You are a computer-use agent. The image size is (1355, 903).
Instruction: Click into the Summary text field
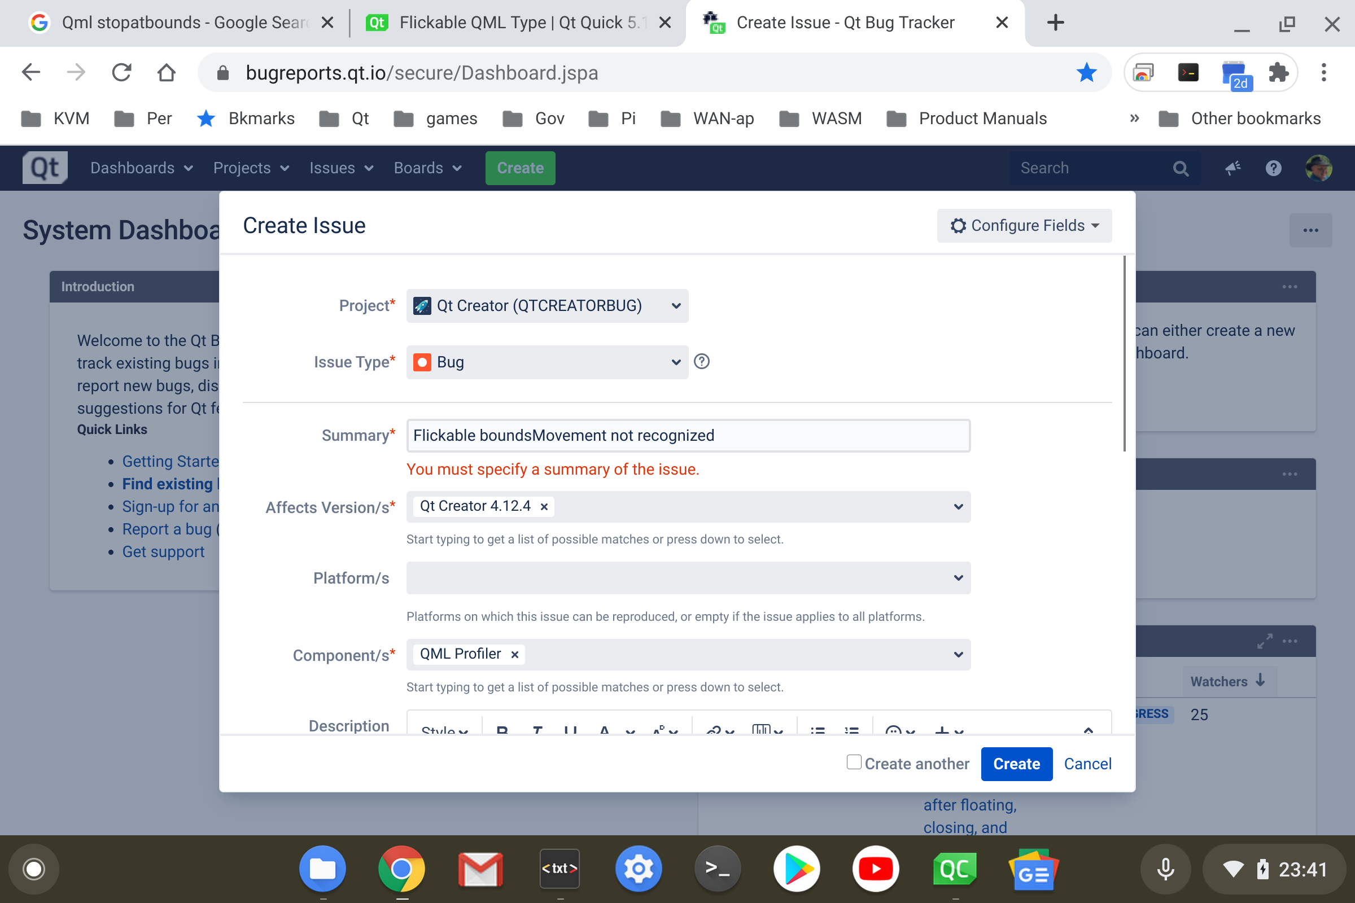click(x=688, y=436)
